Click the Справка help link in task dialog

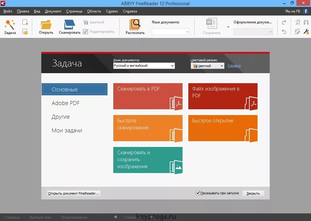(x=234, y=66)
